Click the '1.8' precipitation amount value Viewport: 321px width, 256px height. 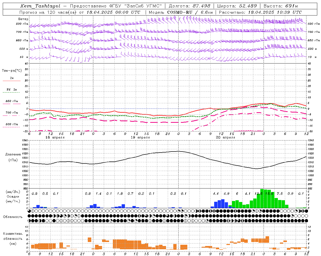120,194
